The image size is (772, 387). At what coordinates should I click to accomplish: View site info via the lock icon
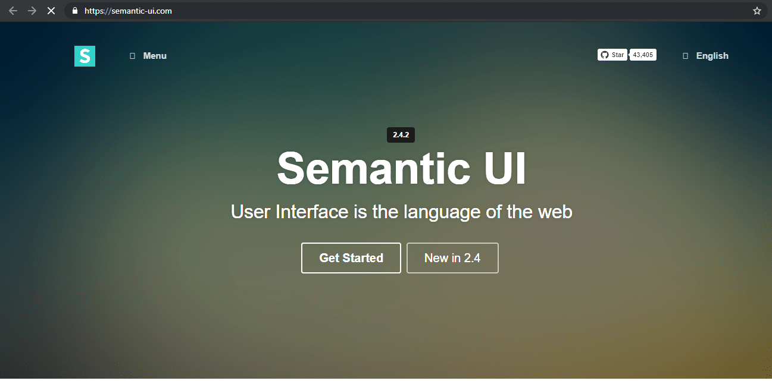(74, 11)
